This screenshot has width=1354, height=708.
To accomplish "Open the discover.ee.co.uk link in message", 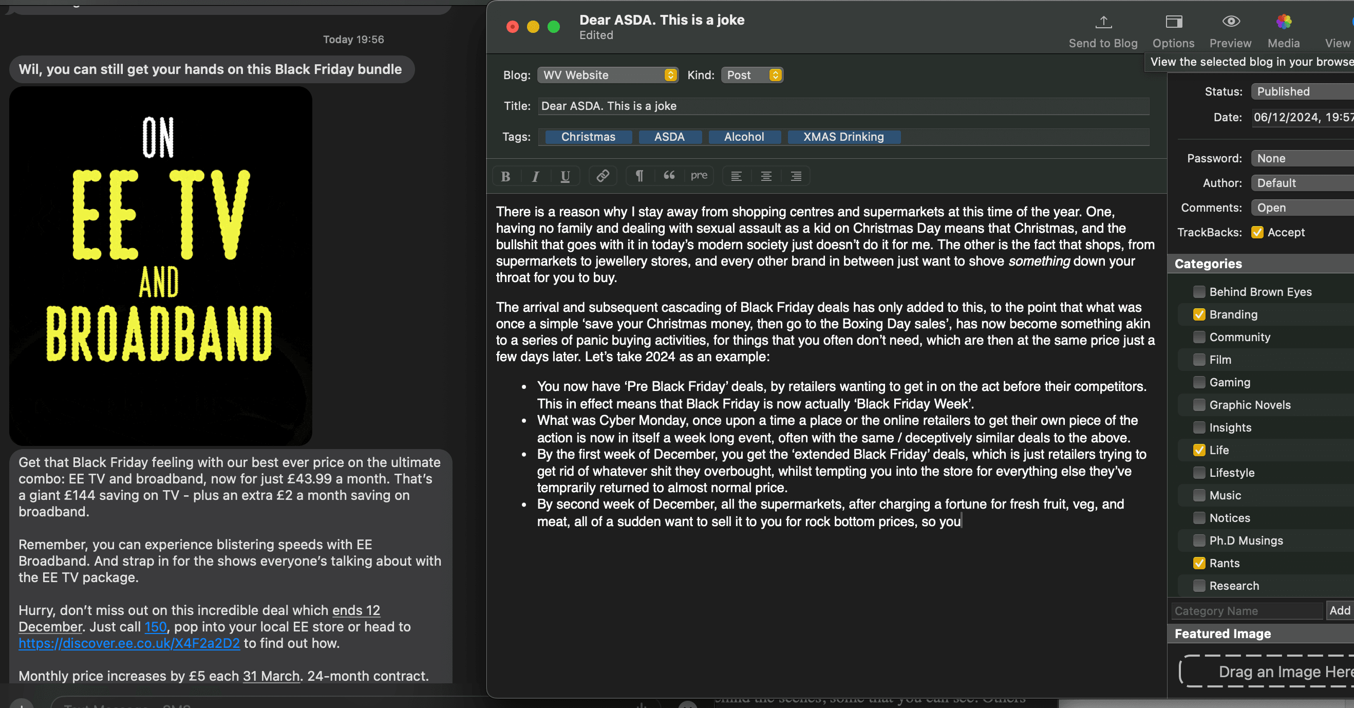I will pos(129,643).
